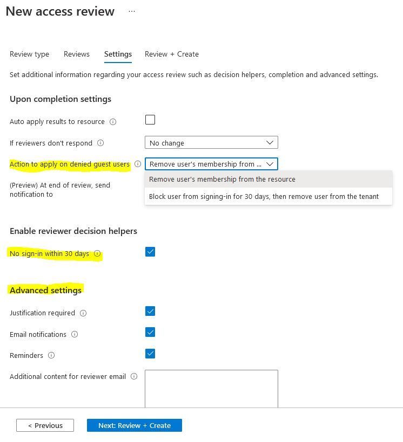Click info icon beside Auto apply results

pos(113,122)
